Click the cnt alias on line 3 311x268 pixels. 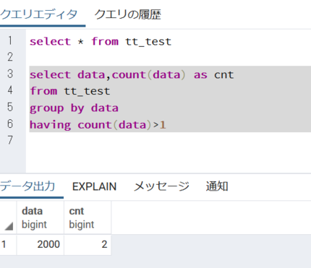point(224,74)
